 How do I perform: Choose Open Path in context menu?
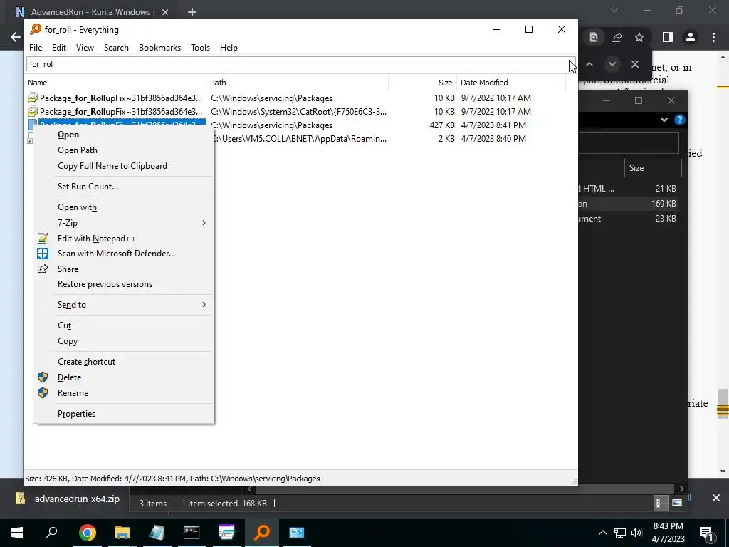click(x=124, y=150)
